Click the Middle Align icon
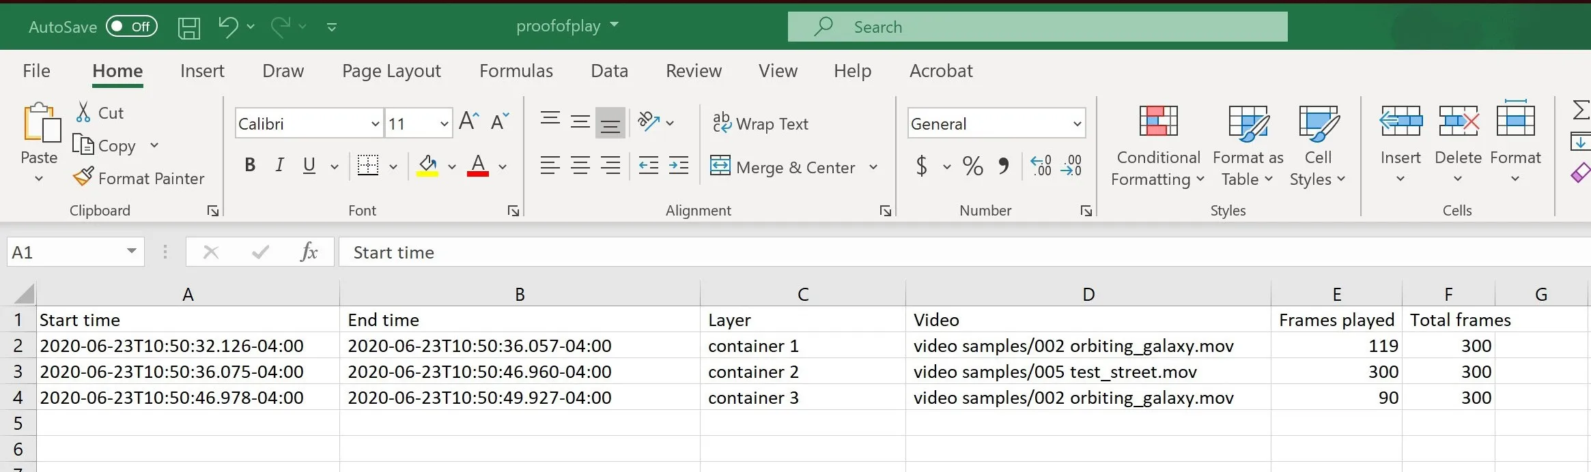This screenshot has height=472, width=1591. point(580,122)
